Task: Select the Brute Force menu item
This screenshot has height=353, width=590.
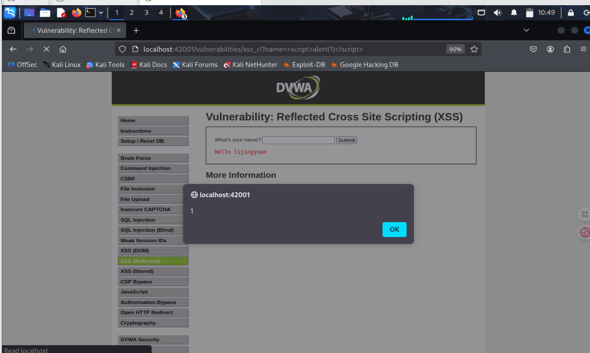Action: click(153, 158)
